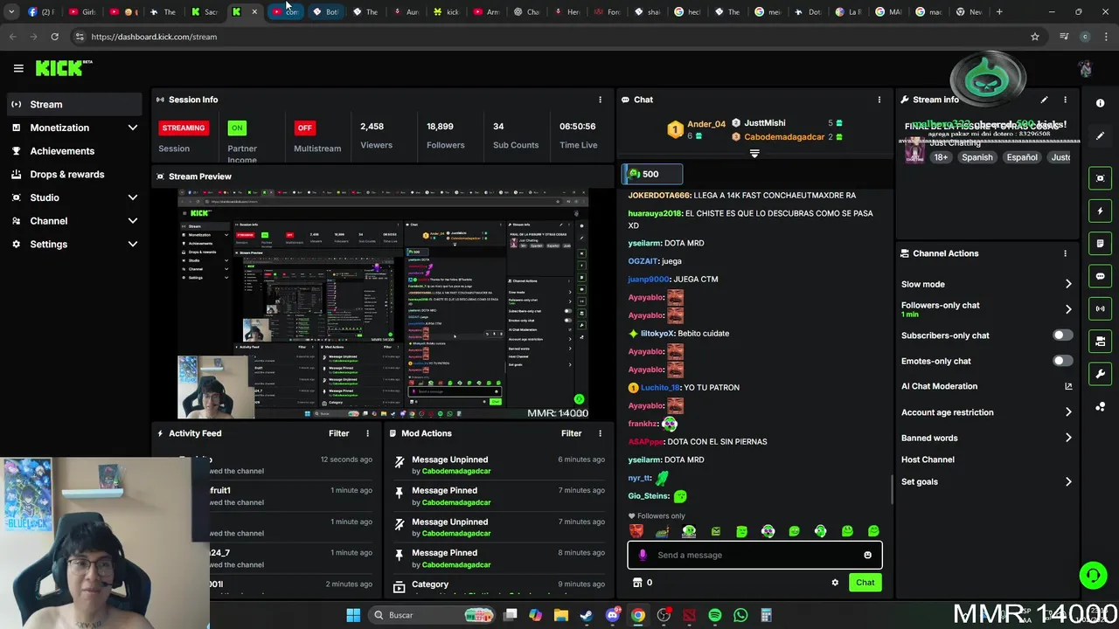Open Spotify from taskbar

(715, 615)
